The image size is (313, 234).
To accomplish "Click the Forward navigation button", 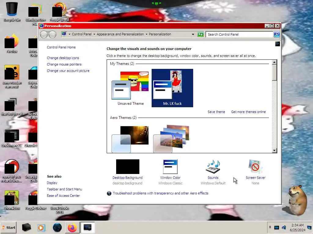I will pyautogui.click(x=52, y=35).
